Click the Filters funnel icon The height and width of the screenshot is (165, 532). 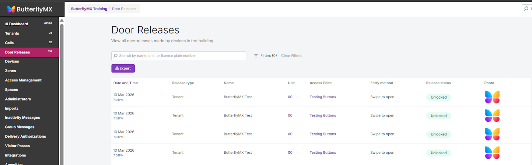[x=256, y=56]
